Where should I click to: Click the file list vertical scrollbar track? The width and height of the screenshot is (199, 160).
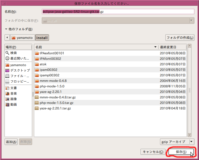tap(189, 90)
